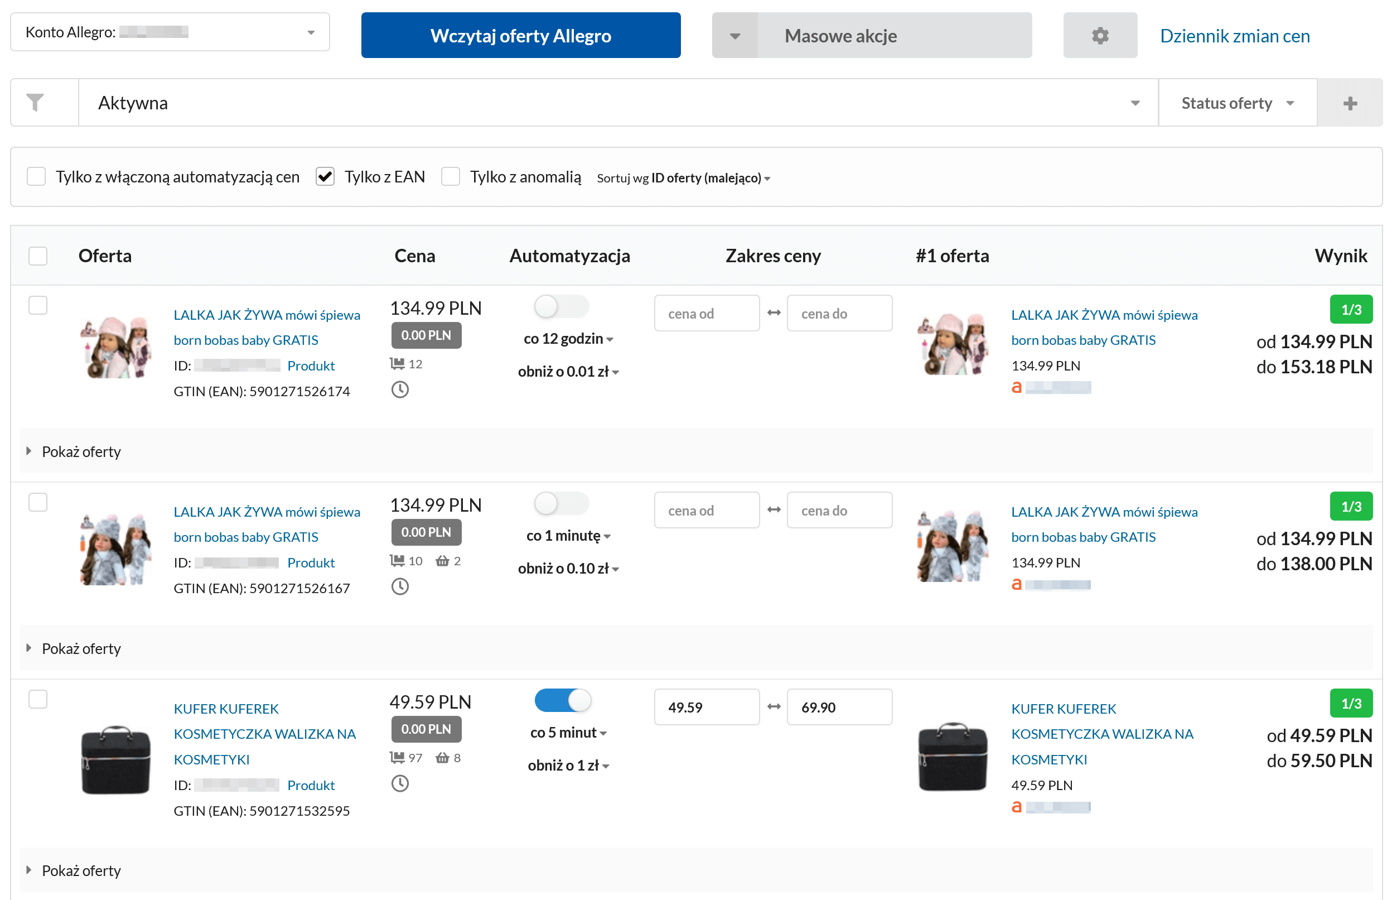
Task: Enable automation toggle for first doll offer
Action: (x=561, y=307)
